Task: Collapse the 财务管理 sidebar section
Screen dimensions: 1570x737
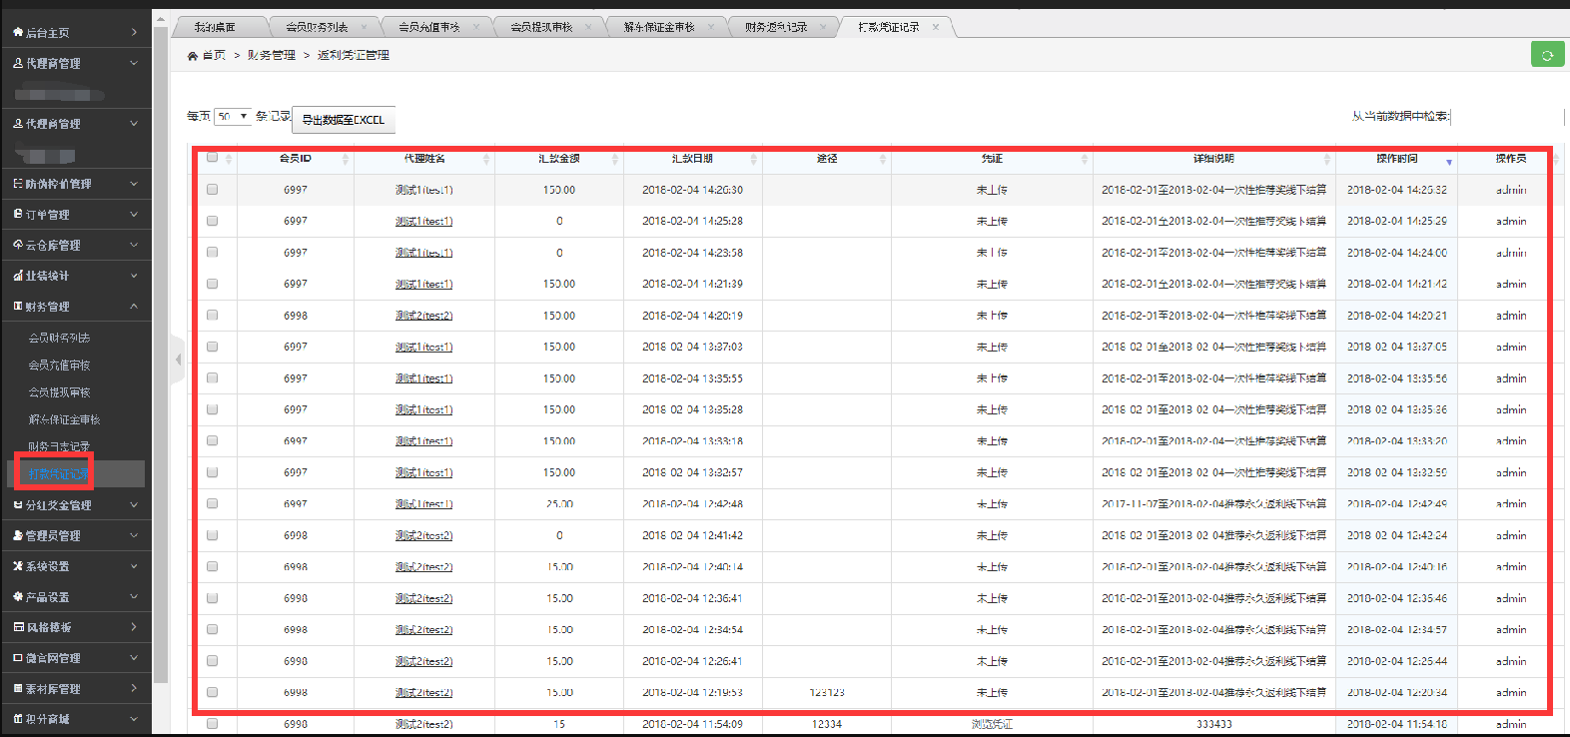Action: 134,307
